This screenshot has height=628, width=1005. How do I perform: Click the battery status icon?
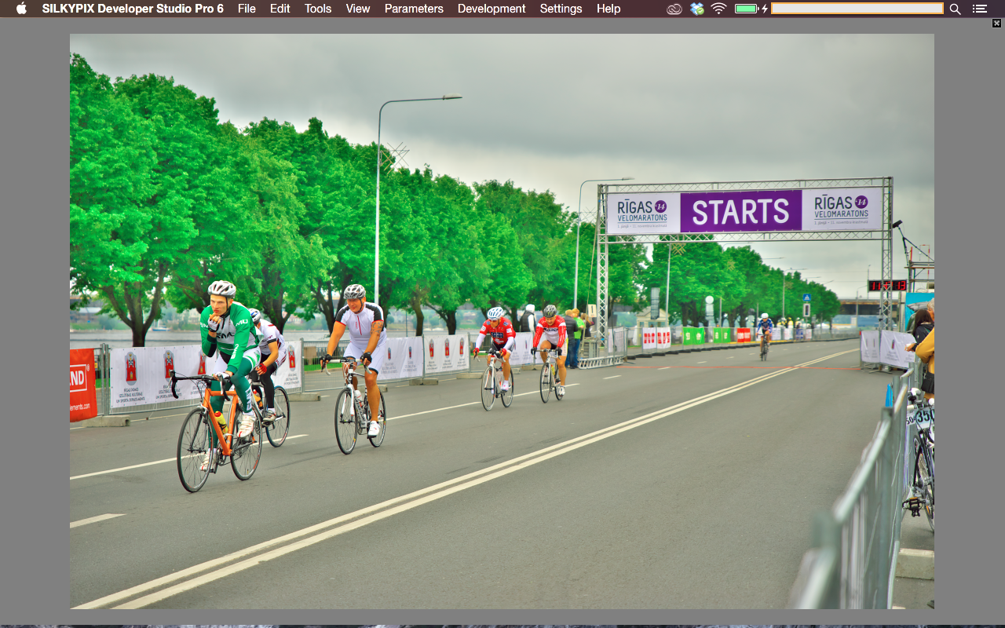click(x=751, y=9)
